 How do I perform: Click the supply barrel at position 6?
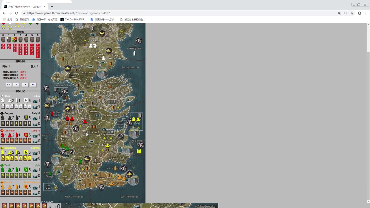(x=38, y=40)
